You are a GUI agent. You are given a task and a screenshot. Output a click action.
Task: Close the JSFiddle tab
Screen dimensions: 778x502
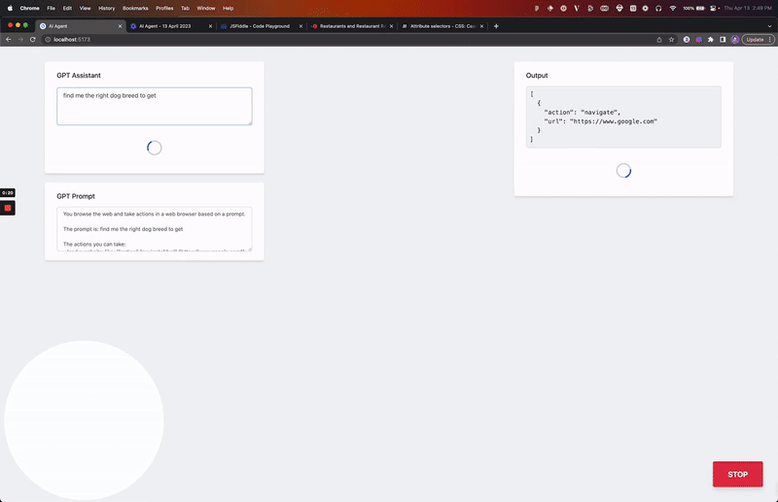point(301,26)
